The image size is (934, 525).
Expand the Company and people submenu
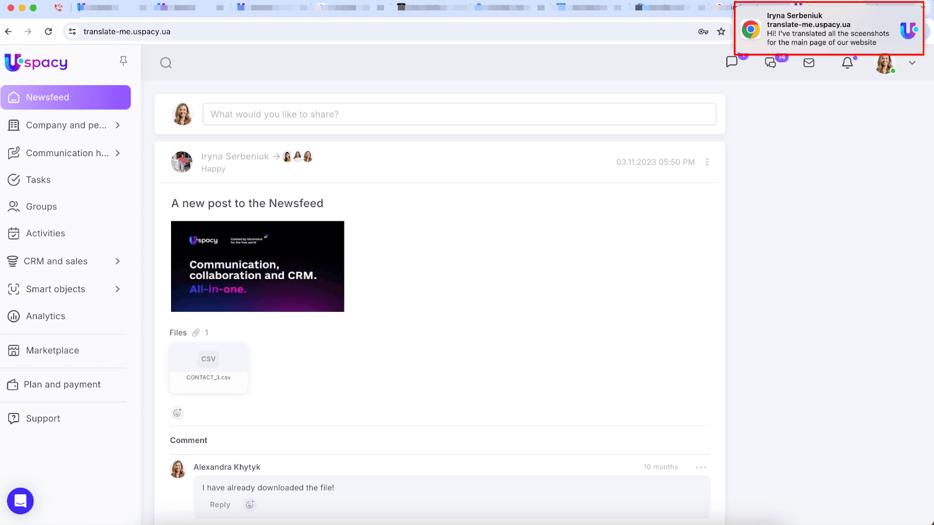(117, 125)
